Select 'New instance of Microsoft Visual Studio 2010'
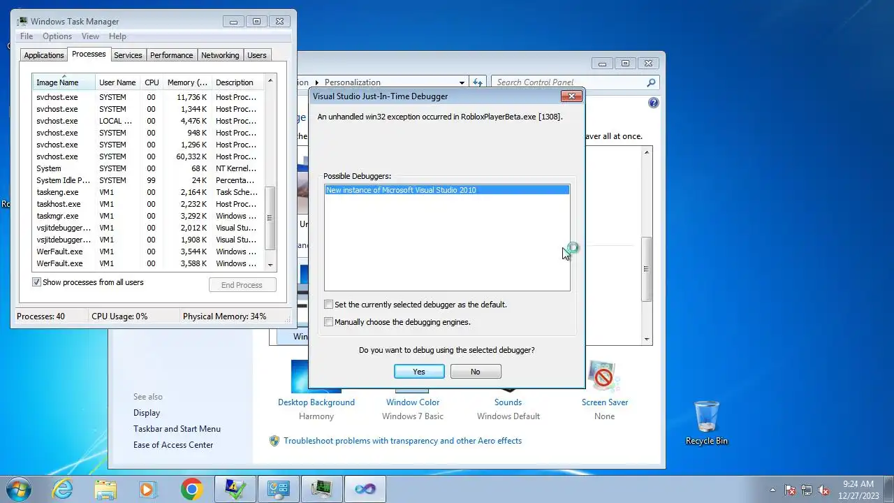 click(447, 190)
